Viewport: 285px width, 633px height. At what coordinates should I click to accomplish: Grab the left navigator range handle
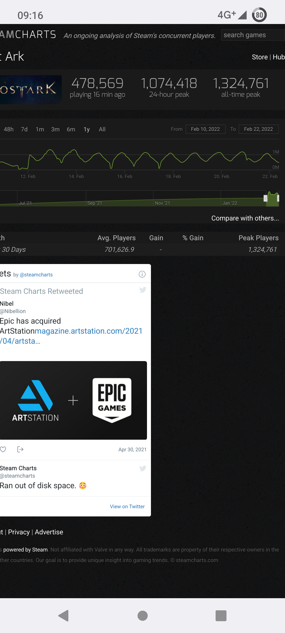click(x=265, y=198)
